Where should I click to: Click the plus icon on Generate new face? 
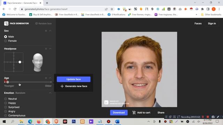[62, 86]
